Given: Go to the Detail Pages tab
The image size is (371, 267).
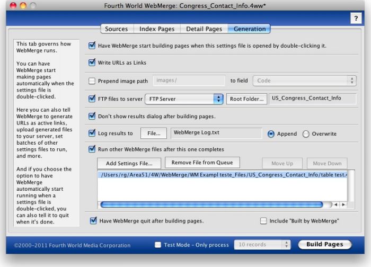Looking at the screenshot, I should pos(204,29).
